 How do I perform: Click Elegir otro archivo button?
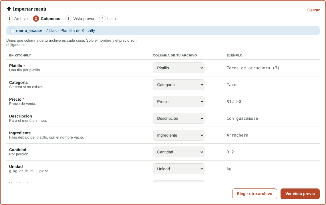point(255,194)
